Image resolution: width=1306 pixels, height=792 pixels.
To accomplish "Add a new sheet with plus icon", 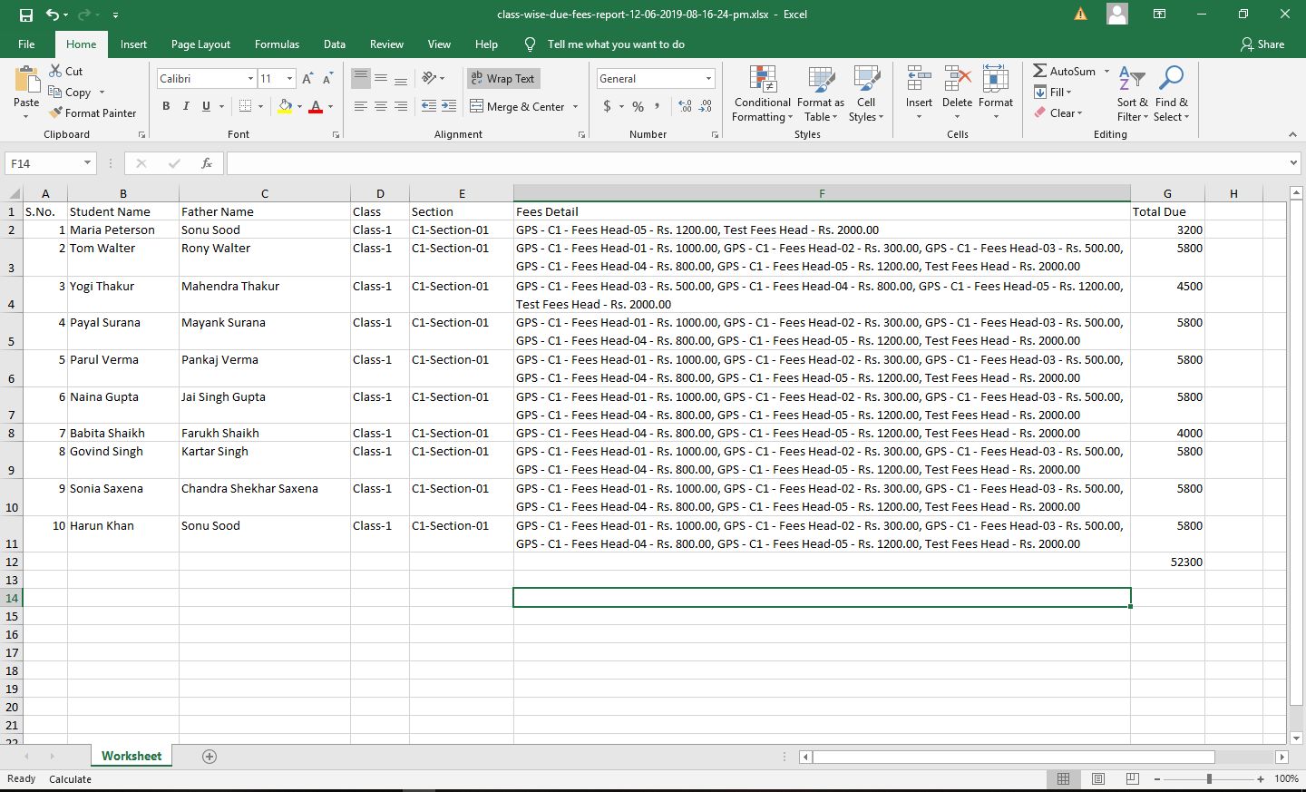I will coord(210,757).
